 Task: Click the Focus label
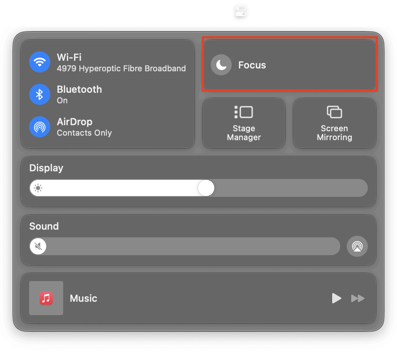point(252,65)
